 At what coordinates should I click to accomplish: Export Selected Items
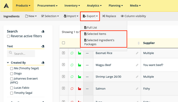[95, 34]
